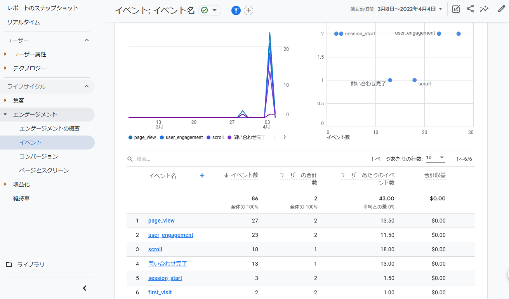Click the blue 'す' segment badge
The width and height of the screenshot is (509, 299).
point(236,10)
